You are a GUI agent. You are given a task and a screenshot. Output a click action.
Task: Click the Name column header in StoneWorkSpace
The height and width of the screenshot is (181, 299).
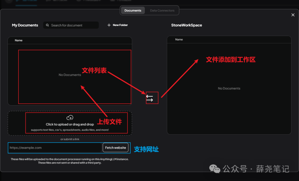[x=179, y=40]
